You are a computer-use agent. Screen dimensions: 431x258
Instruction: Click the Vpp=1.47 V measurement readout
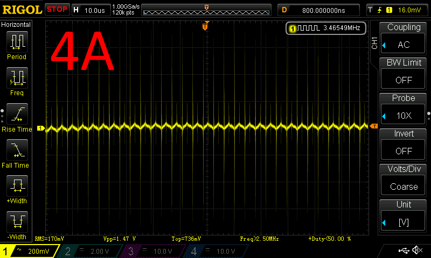pyautogui.click(x=120, y=239)
